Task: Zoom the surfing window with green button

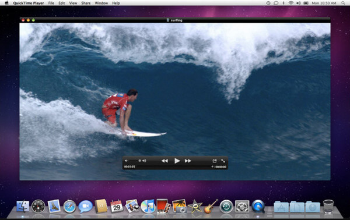Action: (33, 20)
